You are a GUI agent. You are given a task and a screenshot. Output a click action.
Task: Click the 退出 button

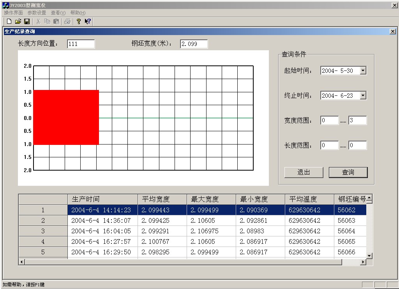pyautogui.click(x=304, y=172)
